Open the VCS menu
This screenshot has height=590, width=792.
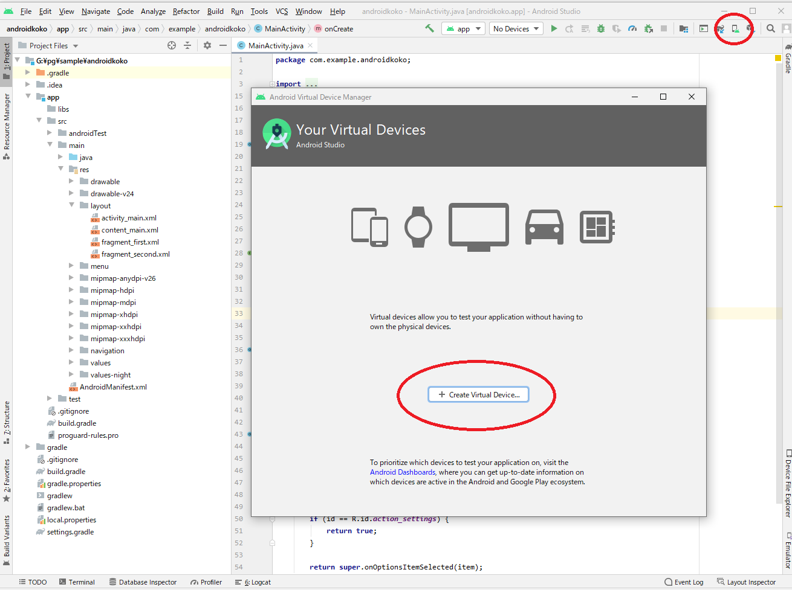point(282,11)
